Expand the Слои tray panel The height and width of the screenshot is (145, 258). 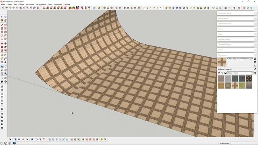coord(237,34)
